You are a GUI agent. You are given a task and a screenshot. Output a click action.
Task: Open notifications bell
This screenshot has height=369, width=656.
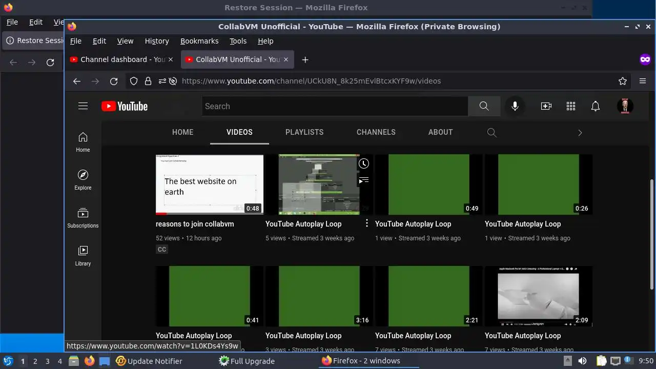(596, 106)
